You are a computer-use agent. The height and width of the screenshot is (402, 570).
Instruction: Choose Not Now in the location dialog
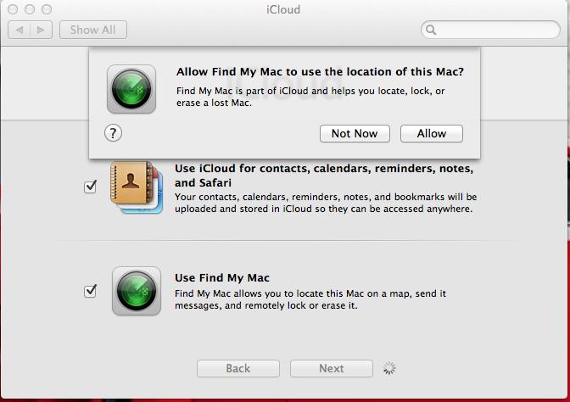click(x=355, y=133)
